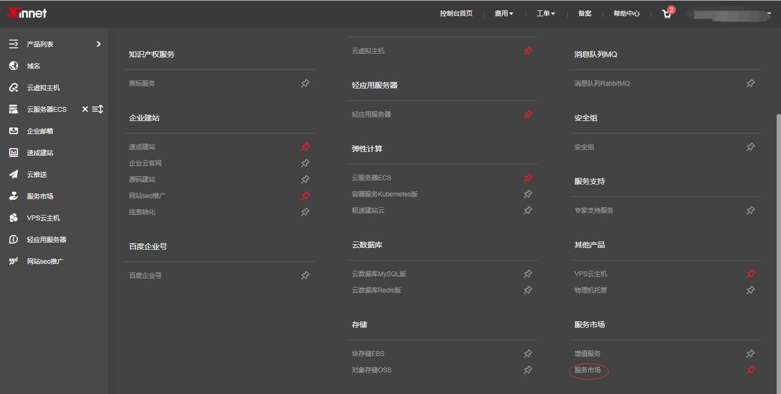Pin 增值服务 to the sidebar
Viewport: 781px width, 394px height.
pyautogui.click(x=751, y=354)
